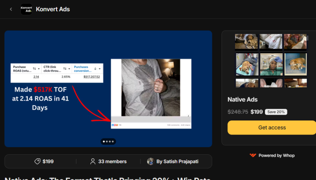316x180 pixels.
Task: Open the Powered by Whop link
Action: 272,156
